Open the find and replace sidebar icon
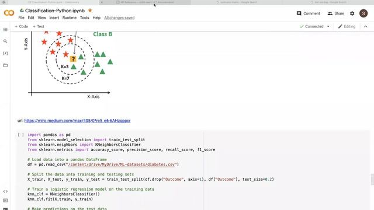The height and width of the screenshot is (210, 374). click(x=5, y=41)
